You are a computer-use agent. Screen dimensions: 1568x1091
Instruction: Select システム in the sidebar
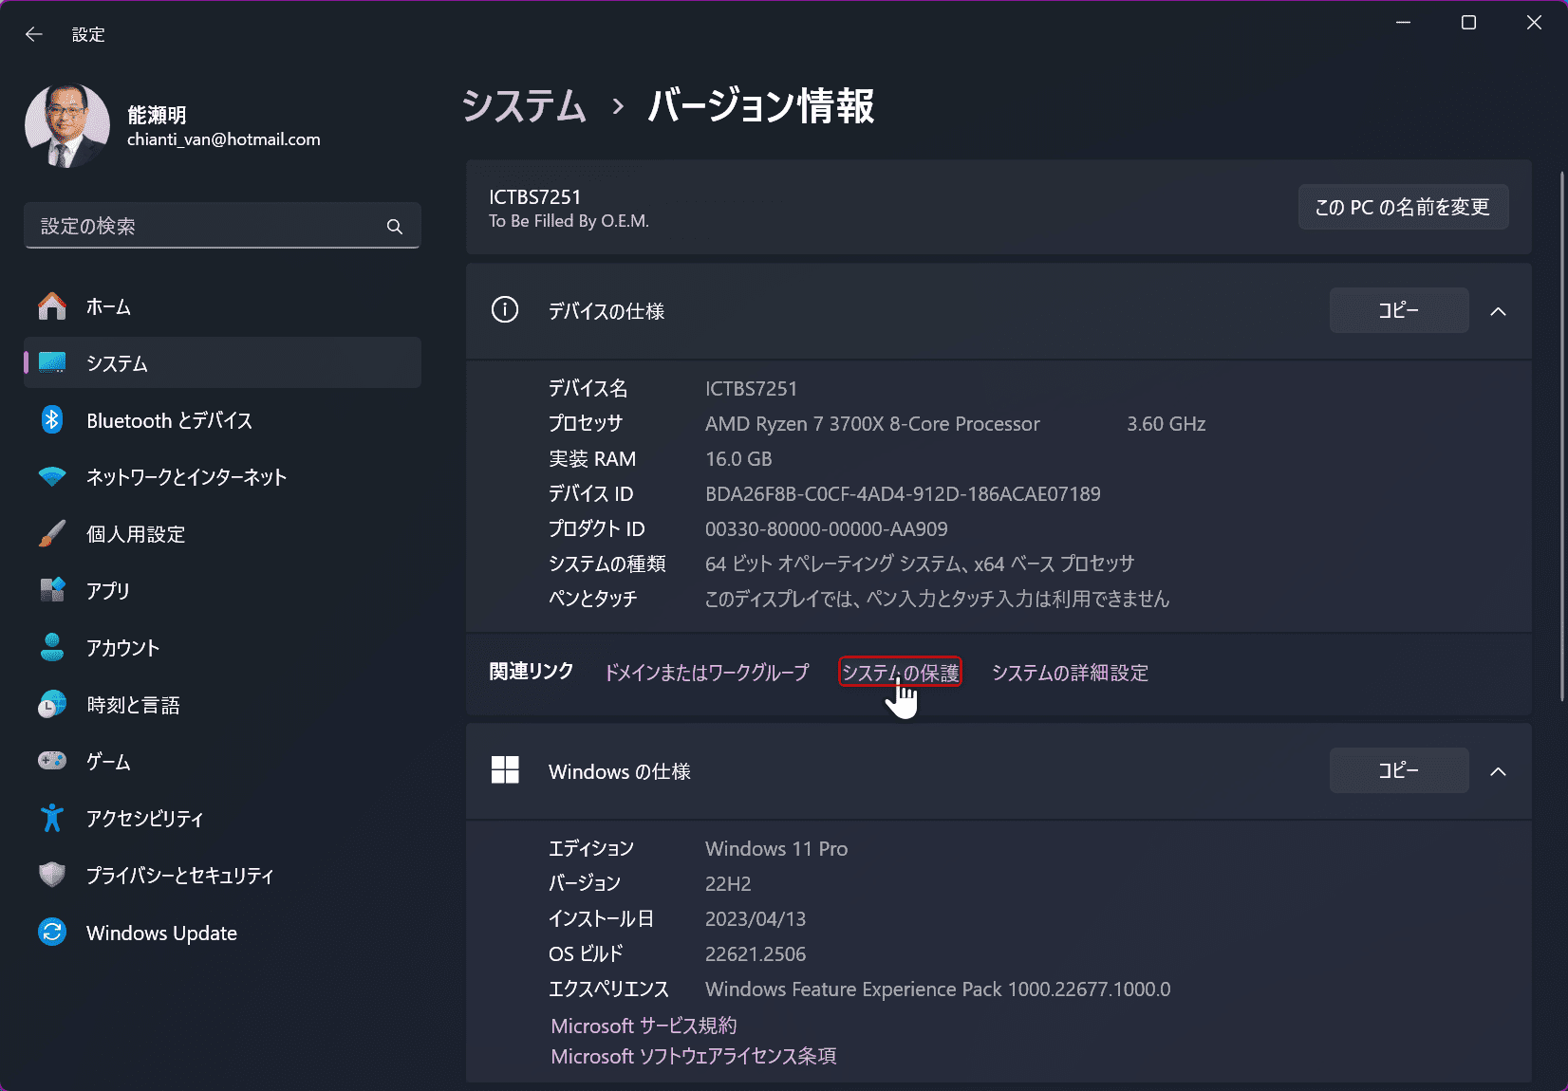click(222, 363)
